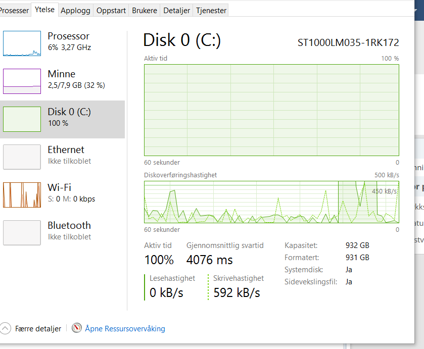This screenshot has height=349, width=424.
Task: Switch to the Prosesser tab
Action: pyautogui.click(x=15, y=10)
